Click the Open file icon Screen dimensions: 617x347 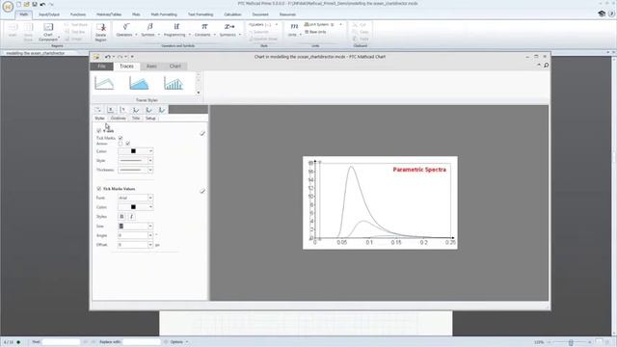(26, 4)
